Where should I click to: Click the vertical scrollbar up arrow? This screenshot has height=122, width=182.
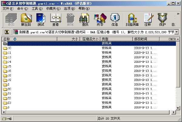point(178,39)
